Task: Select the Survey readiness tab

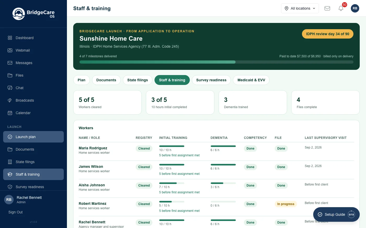Action: 211,80
